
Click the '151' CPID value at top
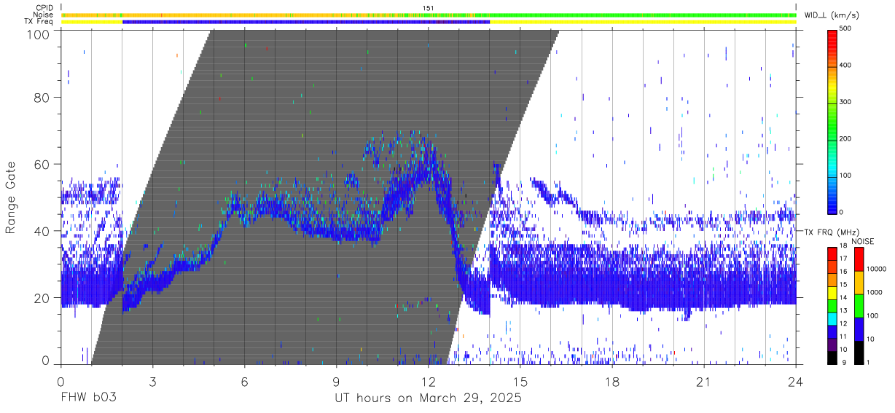428,8
